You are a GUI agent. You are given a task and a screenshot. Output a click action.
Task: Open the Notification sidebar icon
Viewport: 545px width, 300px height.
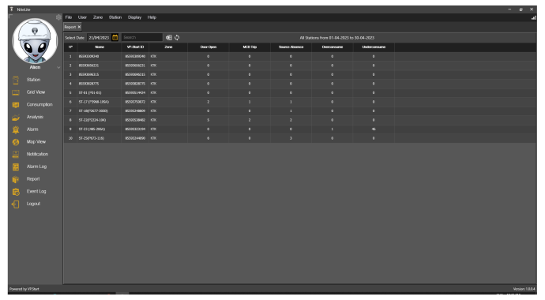click(x=16, y=155)
